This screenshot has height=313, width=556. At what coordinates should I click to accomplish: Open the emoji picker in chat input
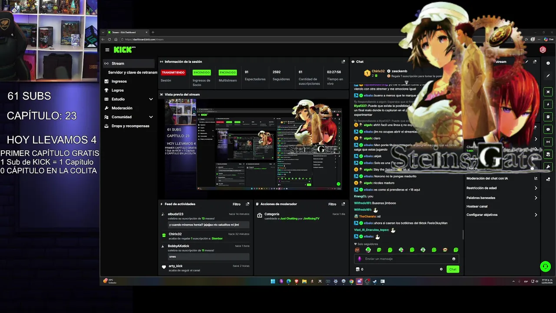[x=453, y=259]
